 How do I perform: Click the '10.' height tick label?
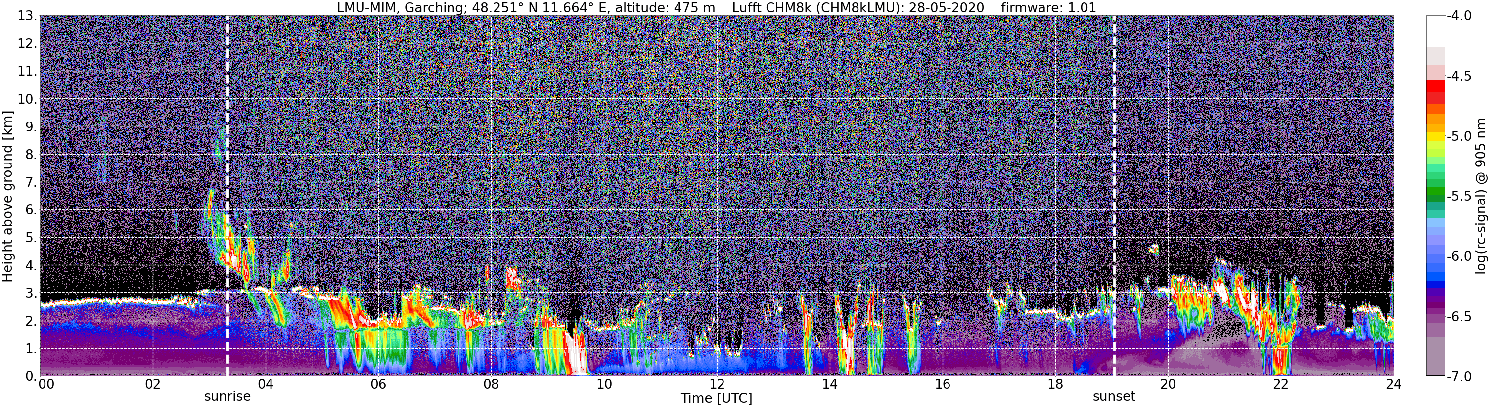[x=28, y=99]
